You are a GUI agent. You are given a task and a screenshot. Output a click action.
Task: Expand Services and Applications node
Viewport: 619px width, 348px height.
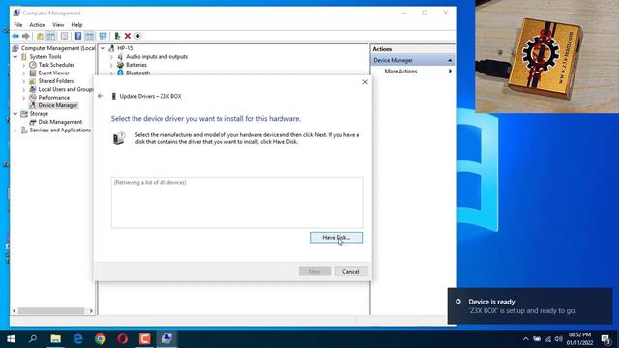click(15, 130)
